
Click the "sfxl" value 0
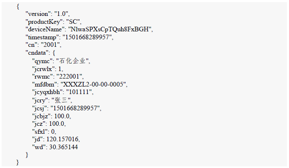pos(53,131)
